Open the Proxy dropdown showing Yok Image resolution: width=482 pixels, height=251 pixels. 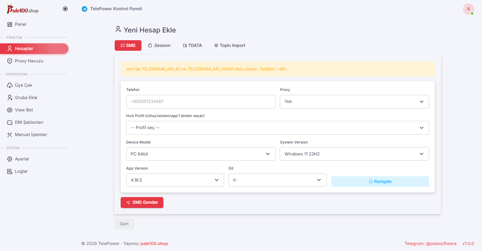pos(354,102)
